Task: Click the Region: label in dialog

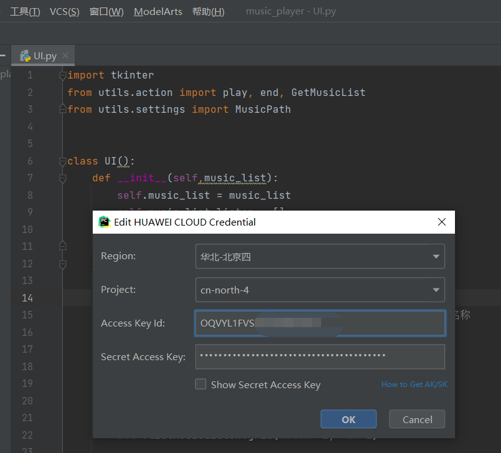Action: tap(118, 256)
